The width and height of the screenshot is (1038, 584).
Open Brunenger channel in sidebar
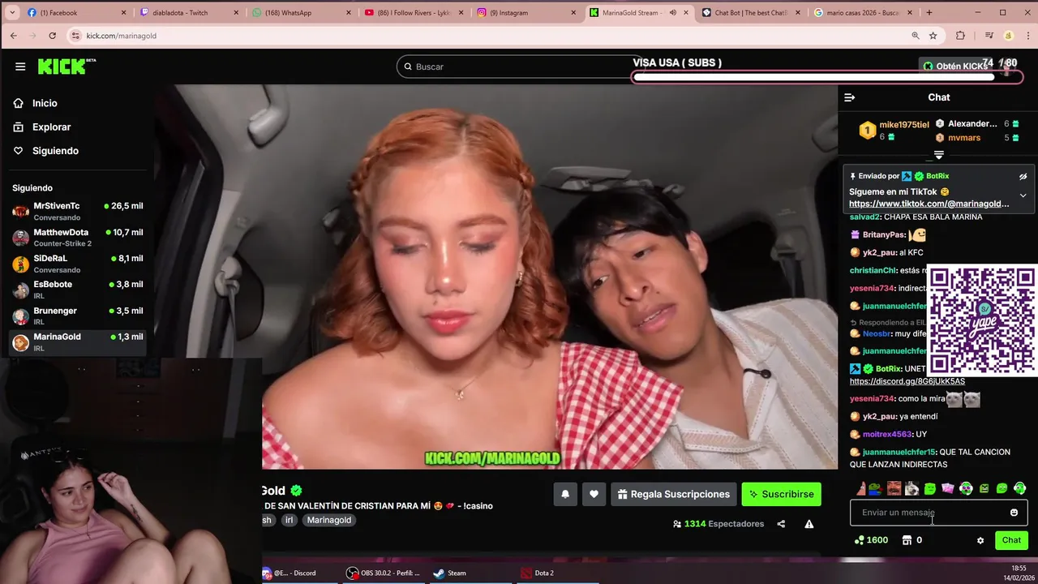coord(78,316)
